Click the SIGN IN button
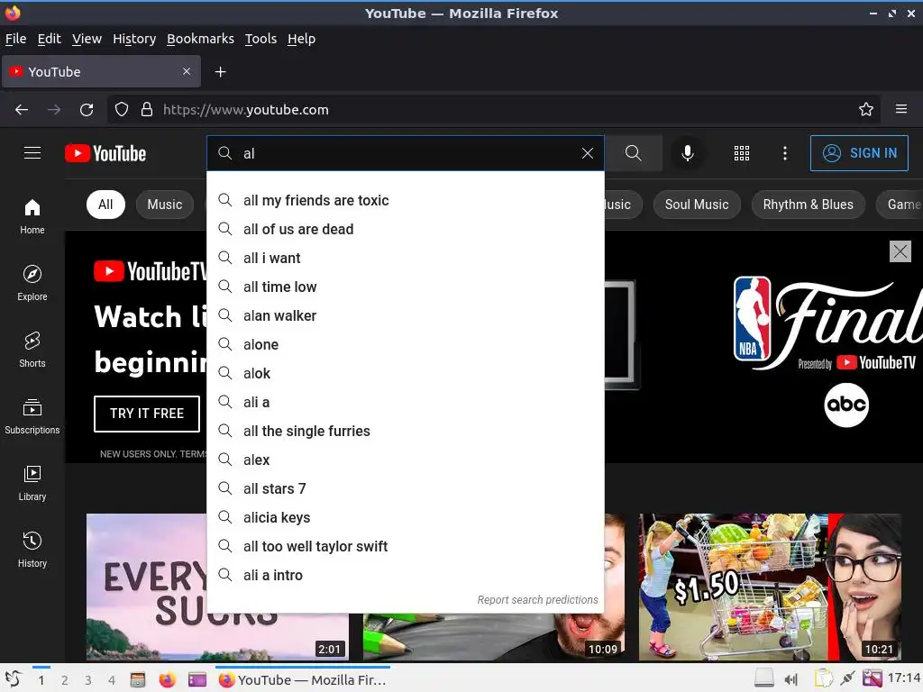The height and width of the screenshot is (692, 923). click(x=859, y=153)
